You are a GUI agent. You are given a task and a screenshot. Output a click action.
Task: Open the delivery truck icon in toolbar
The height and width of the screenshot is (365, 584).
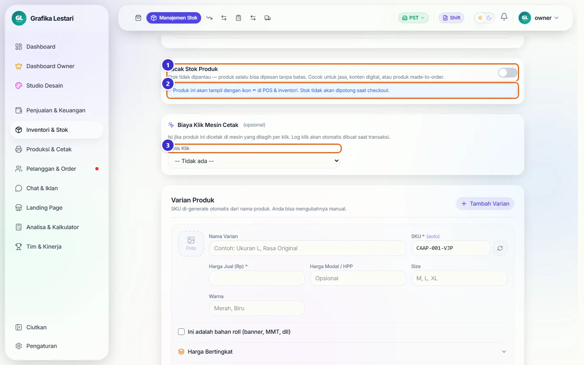268,18
